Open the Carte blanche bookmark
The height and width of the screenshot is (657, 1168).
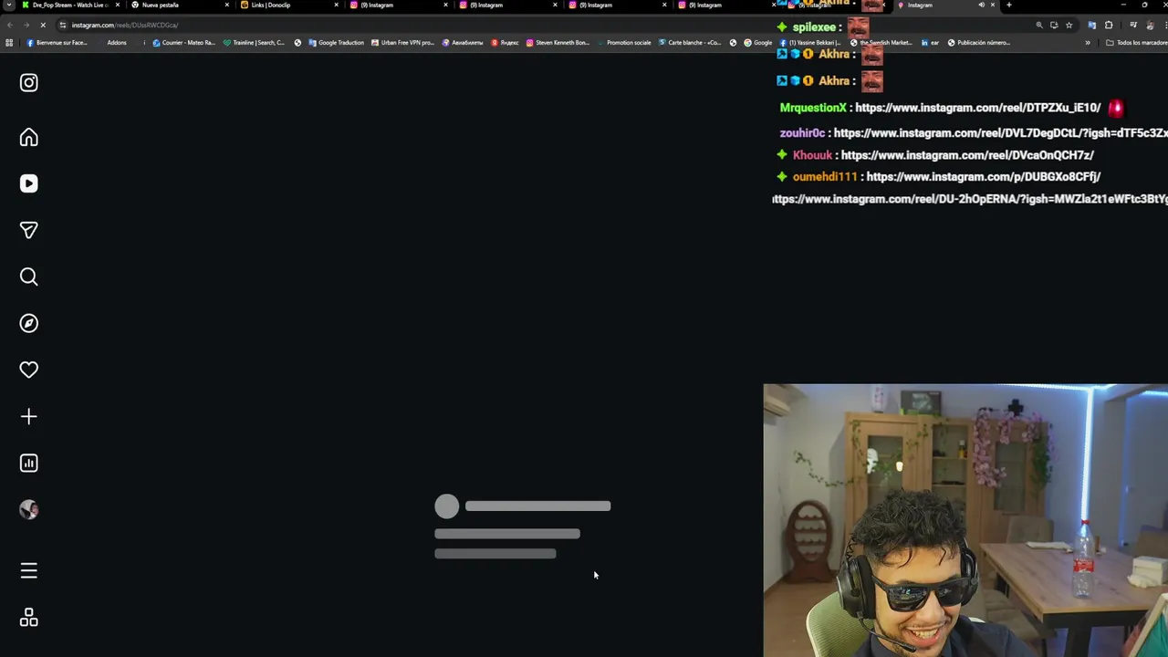689,42
